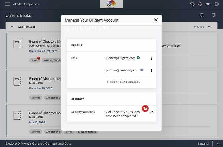Click info icon beside pbrown@company.com
Image resolution: width=223 pixels, height=147 pixels.
coord(142,70)
